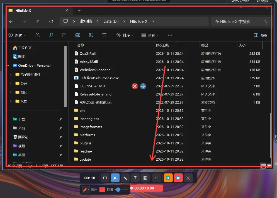Click the Delete trash icon
Screen dimensions: 277x198
click(105, 35)
